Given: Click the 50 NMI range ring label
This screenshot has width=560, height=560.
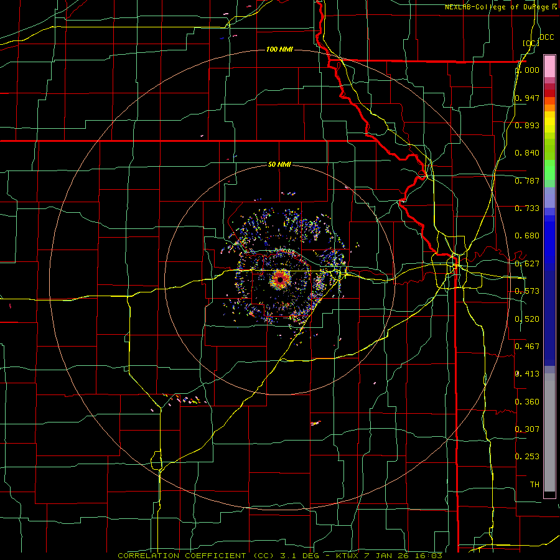Looking at the screenshot, I should tap(279, 164).
